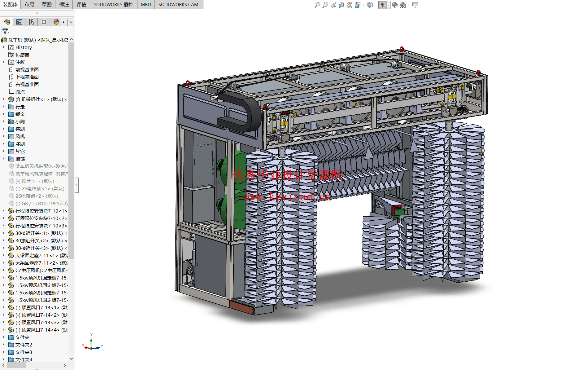Click the Display Style icon

370,5
